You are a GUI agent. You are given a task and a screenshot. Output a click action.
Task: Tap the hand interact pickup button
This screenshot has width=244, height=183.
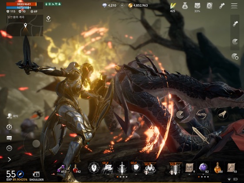click(222, 114)
